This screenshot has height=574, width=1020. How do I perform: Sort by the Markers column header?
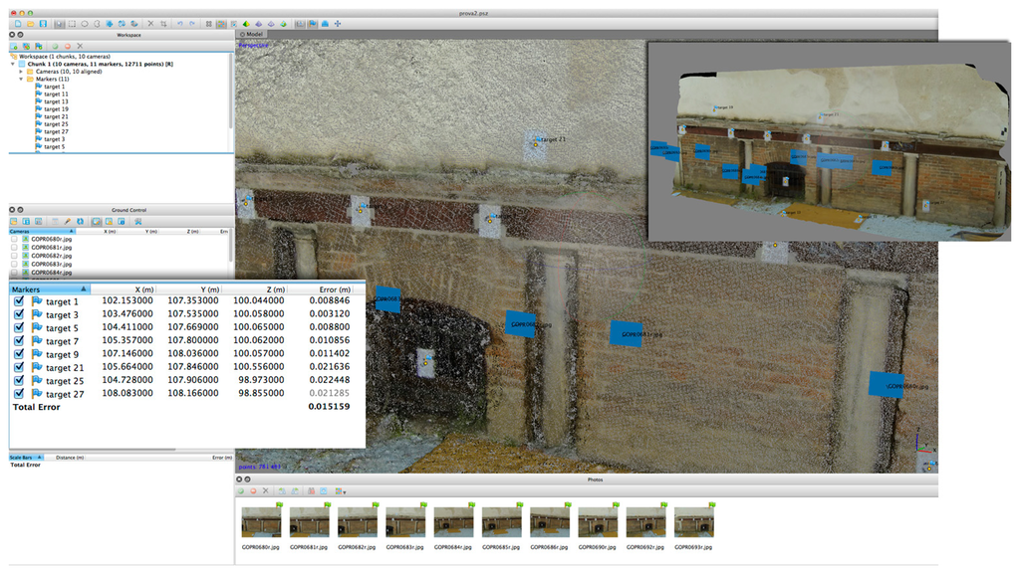48,288
